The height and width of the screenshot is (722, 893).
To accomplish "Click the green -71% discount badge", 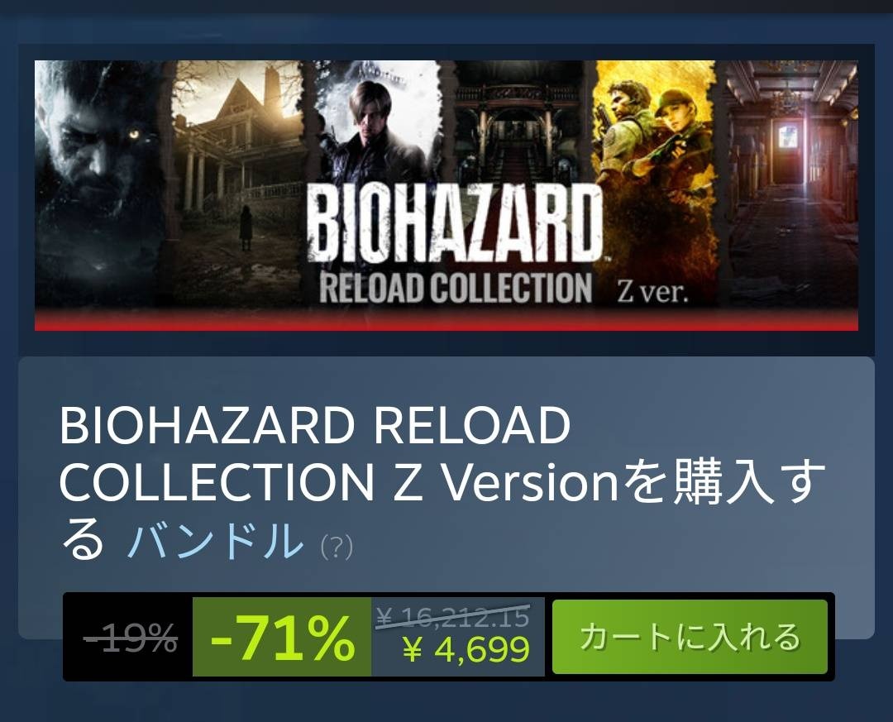I will coord(282,637).
